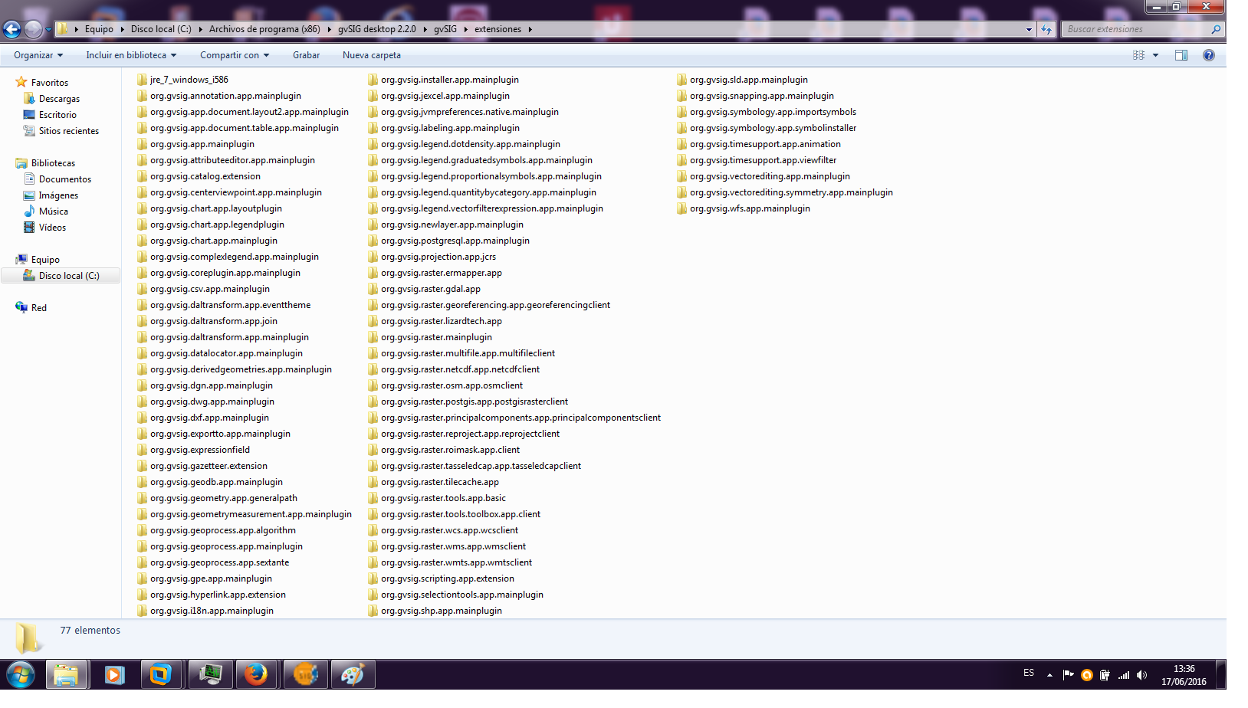Image resolution: width=1248 pixels, height=708 pixels.
Task: Open Favoritos in navigation pane
Action: [50, 83]
